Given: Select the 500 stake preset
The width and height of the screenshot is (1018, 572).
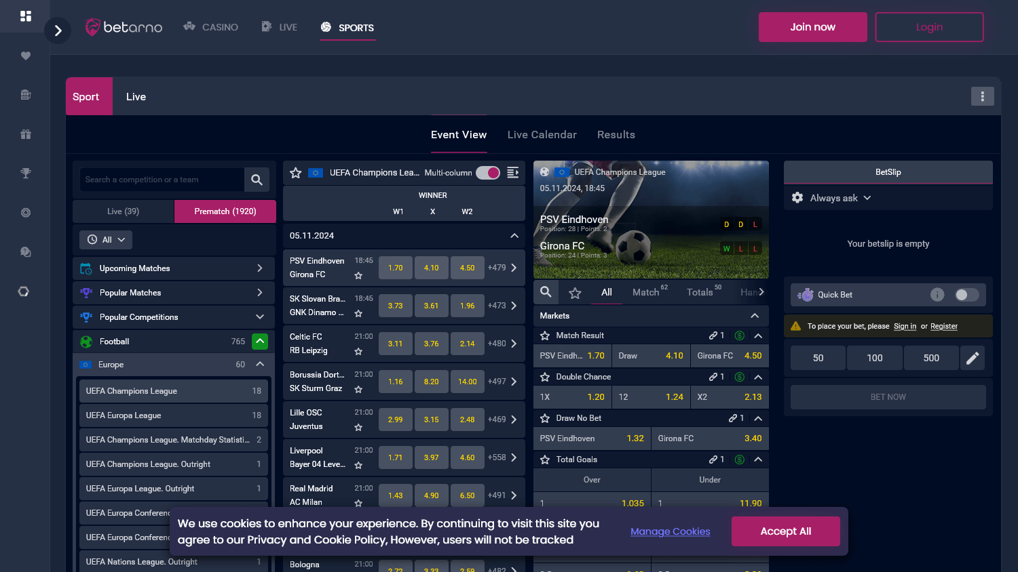Looking at the screenshot, I should [931, 358].
